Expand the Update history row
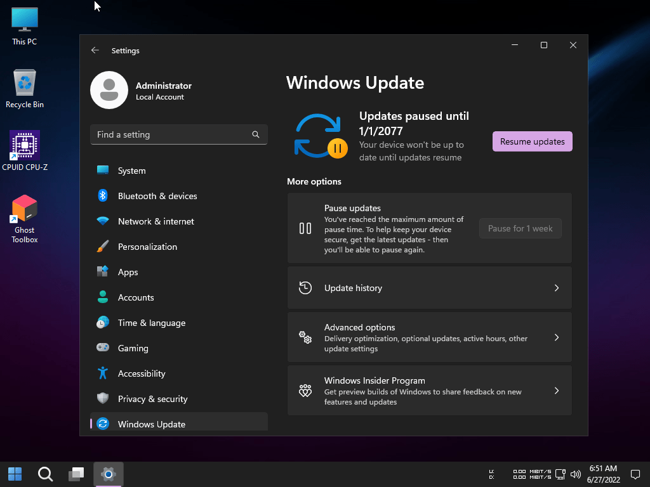 [429, 288]
